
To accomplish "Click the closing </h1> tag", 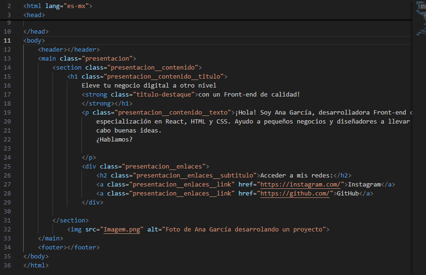I will [123, 104].
